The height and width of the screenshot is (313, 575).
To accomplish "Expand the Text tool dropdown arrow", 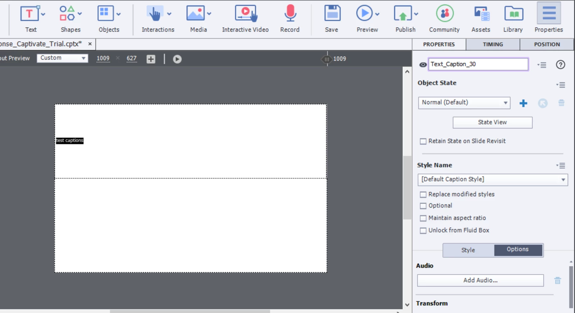I will [43, 14].
